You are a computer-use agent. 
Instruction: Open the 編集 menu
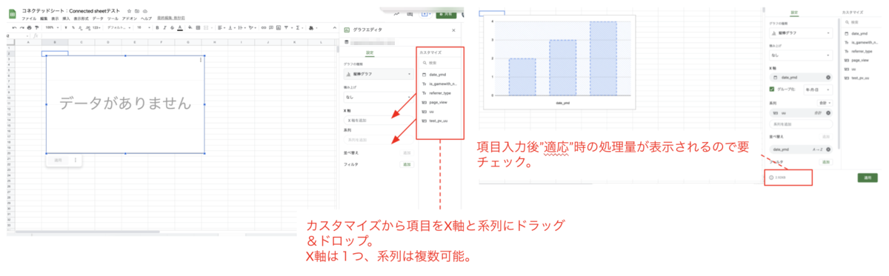coord(44,18)
